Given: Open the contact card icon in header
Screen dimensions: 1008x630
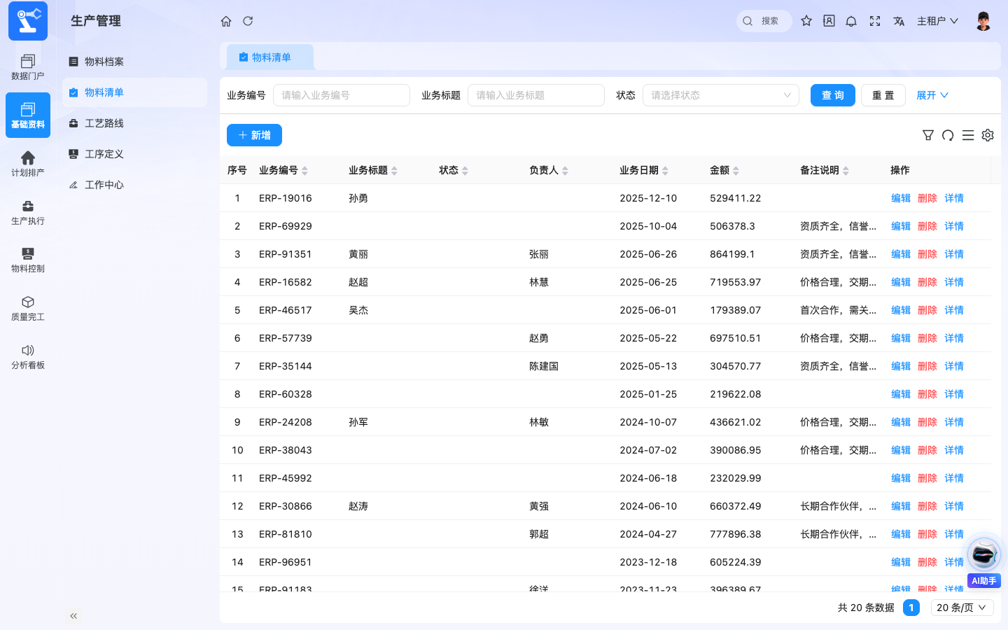Looking at the screenshot, I should pos(829,21).
